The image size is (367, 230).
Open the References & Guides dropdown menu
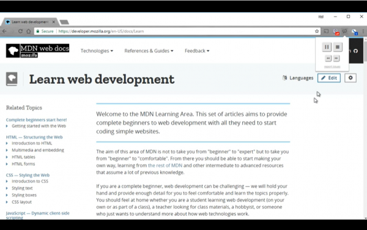coord(149,51)
